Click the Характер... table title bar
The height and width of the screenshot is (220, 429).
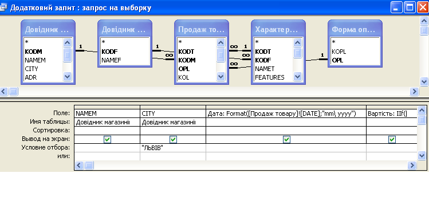pos(278,29)
